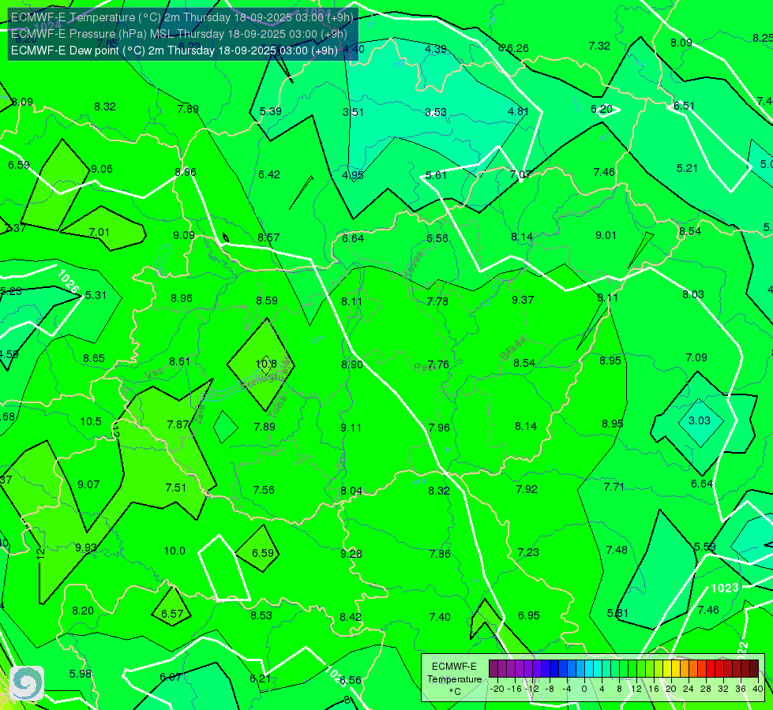
Task: Click the 7.48 temperature value
Action: click(617, 550)
